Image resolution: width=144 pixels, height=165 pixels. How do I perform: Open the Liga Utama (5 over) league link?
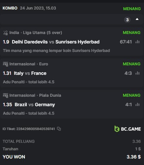click(x=43, y=33)
